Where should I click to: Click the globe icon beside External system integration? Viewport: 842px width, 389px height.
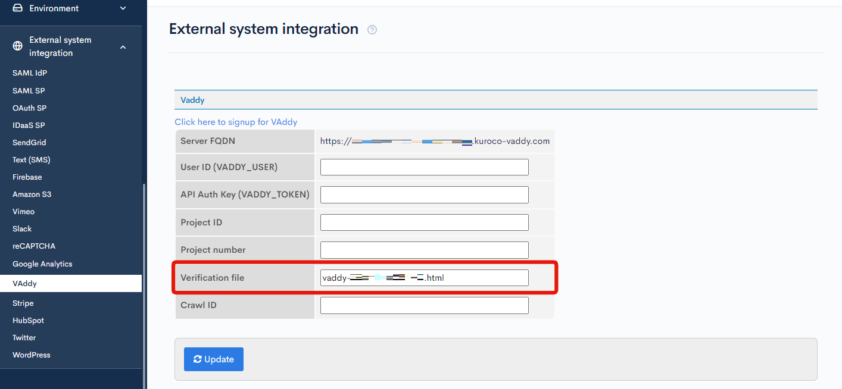18,46
